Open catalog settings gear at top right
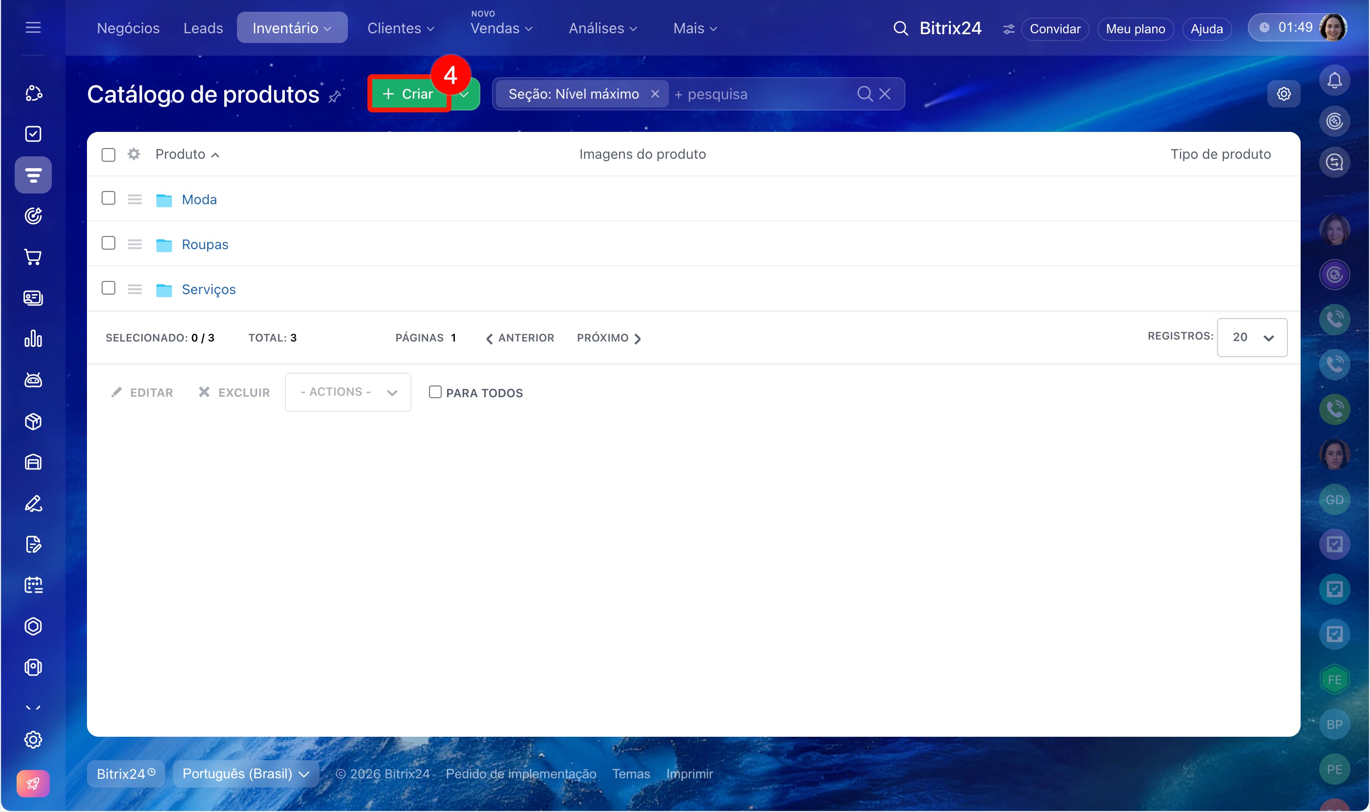The width and height of the screenshot is (1370, 812). pos(1283,94)
